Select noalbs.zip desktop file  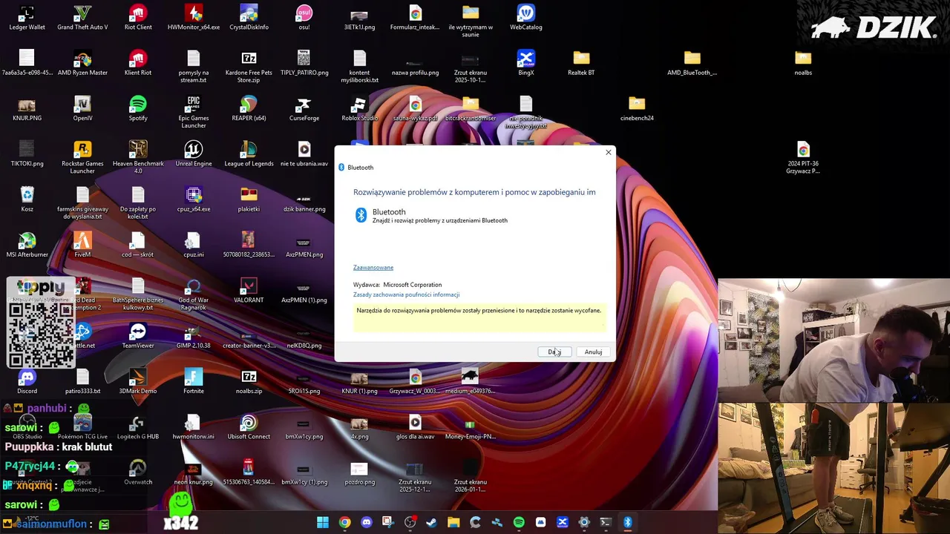point(249,381)
